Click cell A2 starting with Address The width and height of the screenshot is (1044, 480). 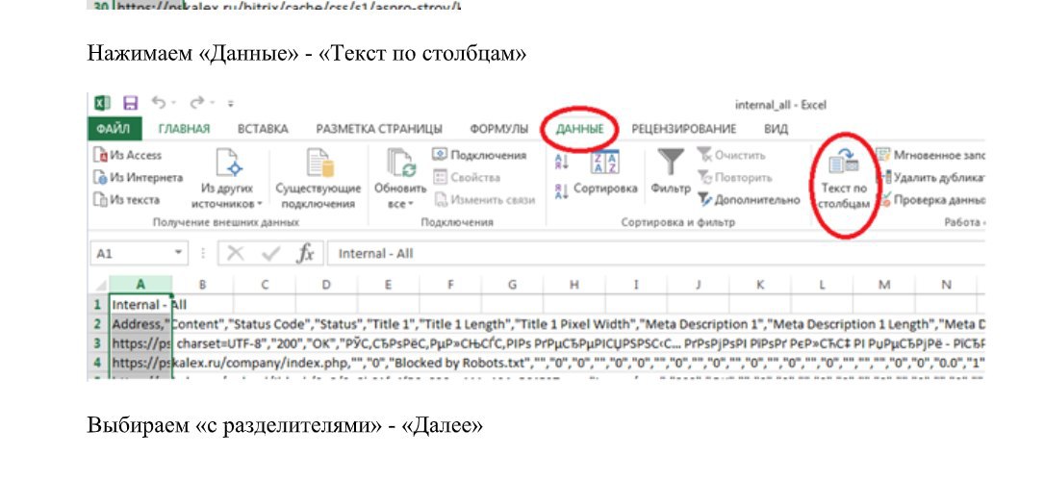pos(140,324)
